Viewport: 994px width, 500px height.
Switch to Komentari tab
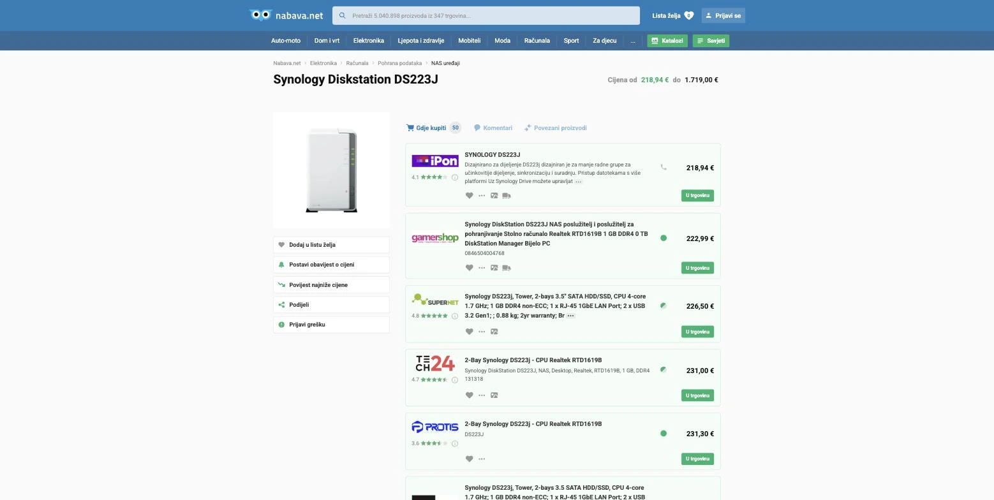tap(493, 128)
